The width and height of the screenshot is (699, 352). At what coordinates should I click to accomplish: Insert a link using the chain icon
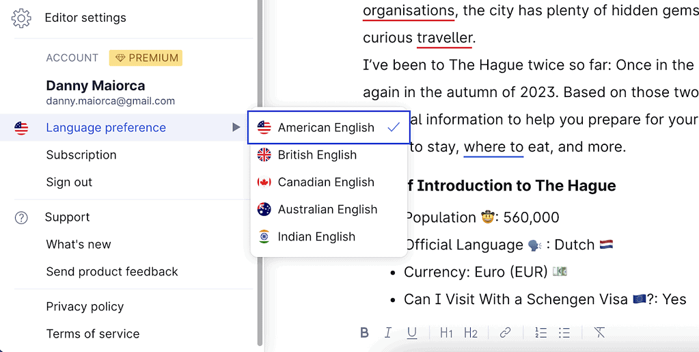(x=505, y=333)
